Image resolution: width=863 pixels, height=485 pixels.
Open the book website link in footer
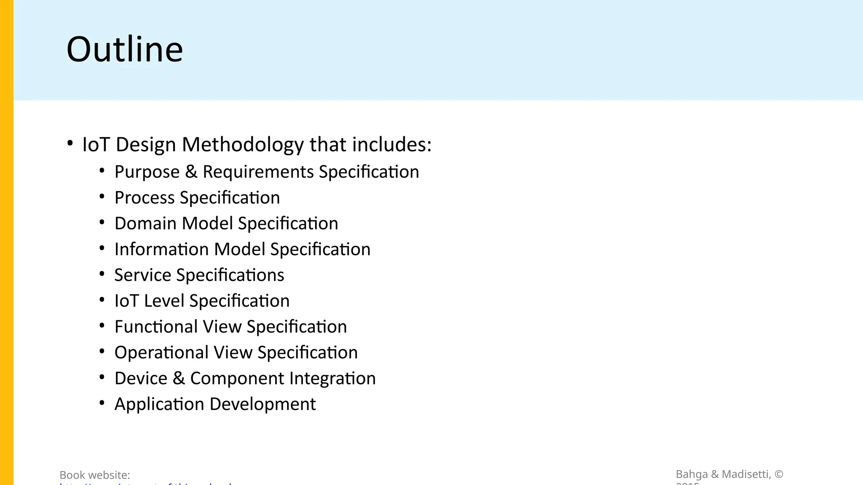[146, 483]
